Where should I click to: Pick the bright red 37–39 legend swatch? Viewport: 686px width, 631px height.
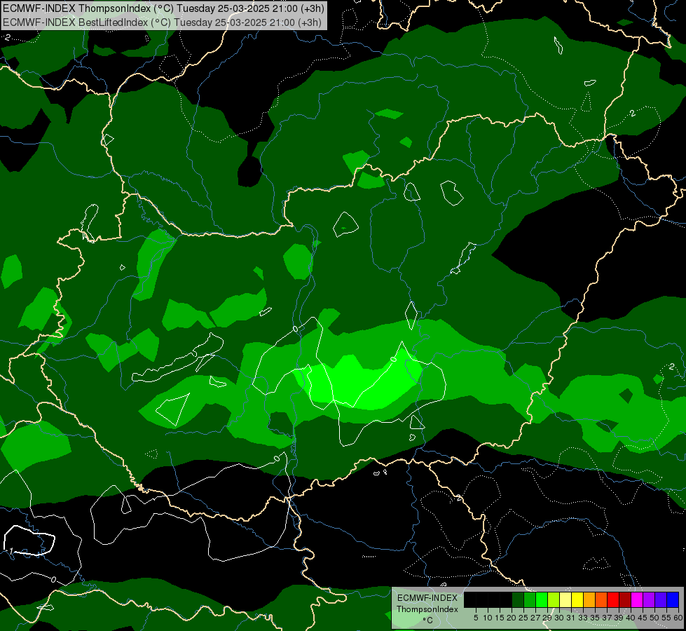pyautogui.click(x=613, y=599)
